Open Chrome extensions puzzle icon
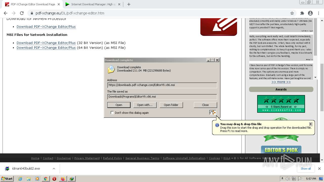The width and height of the screenshot is (324, 182). (302, 13)
